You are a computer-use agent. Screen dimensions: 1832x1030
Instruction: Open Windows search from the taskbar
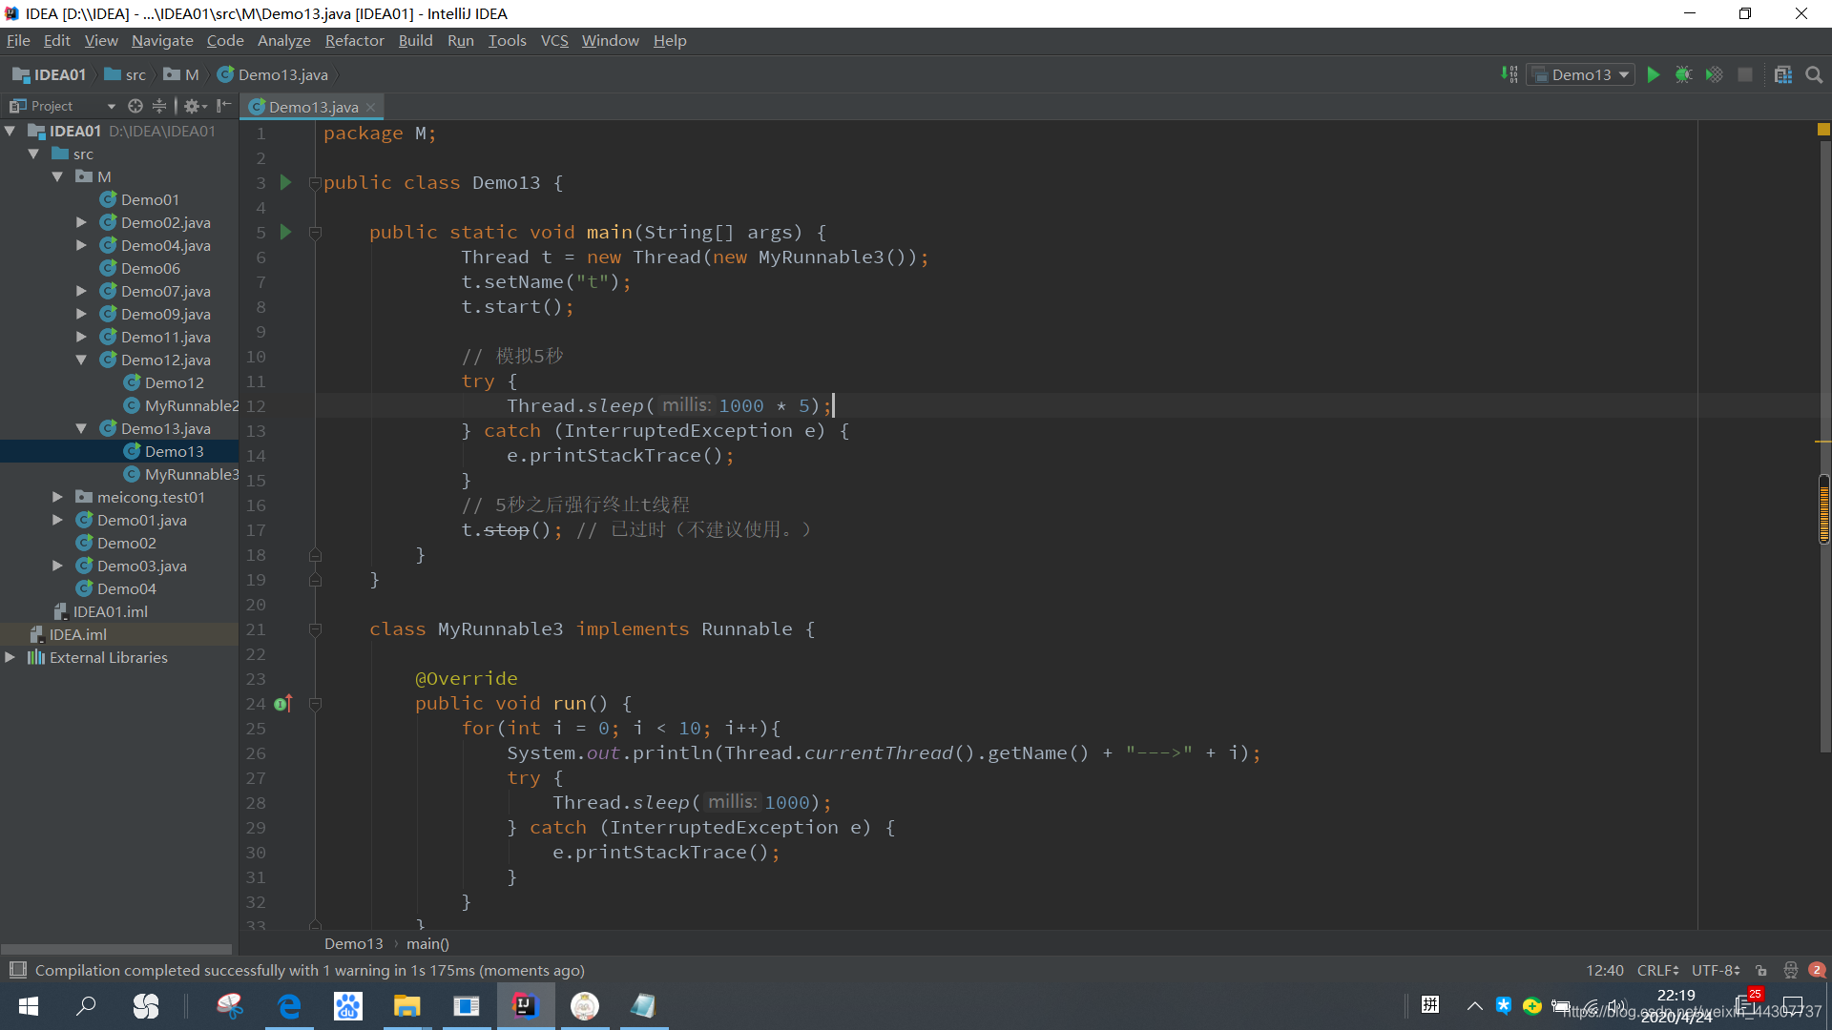(x=87, y=1006)
